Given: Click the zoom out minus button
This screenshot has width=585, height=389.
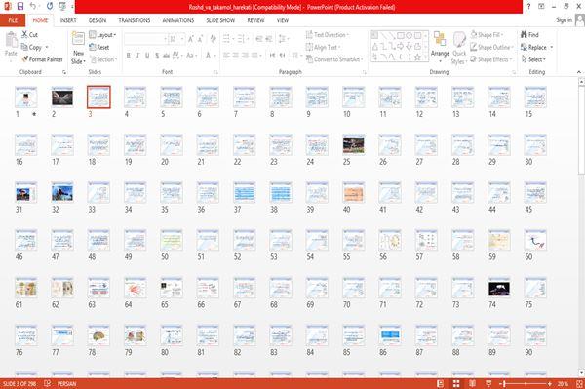Looking at the screenshot, I should point(502,383).
